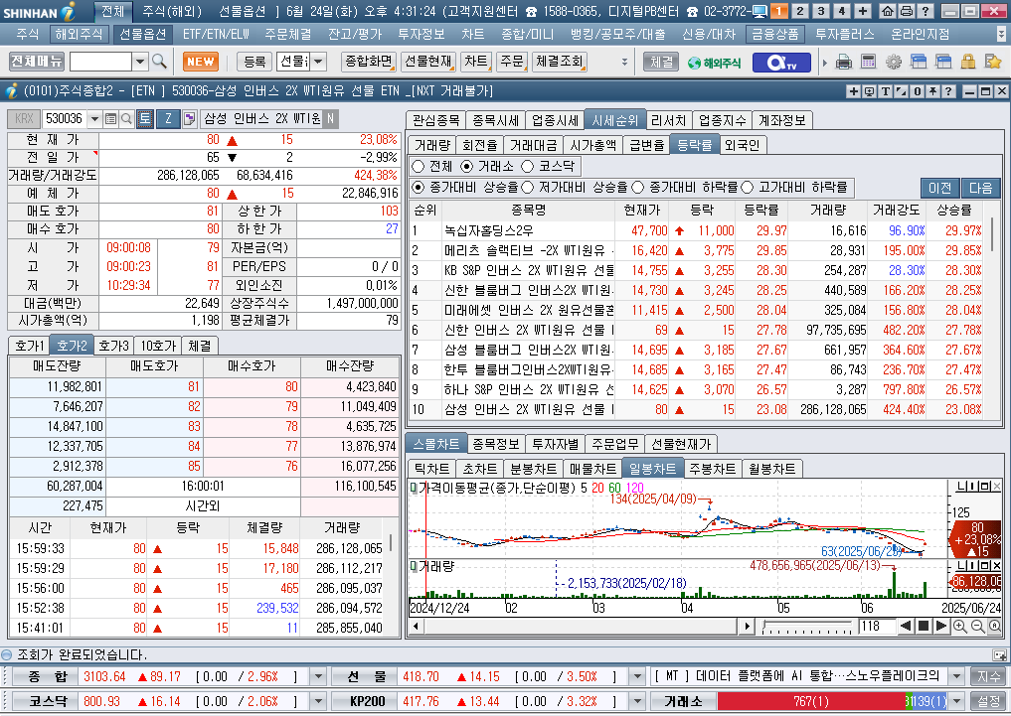This screenshot has width=1011, height=716.
Task: Open help with the question mark icon
Action: click(x=925, y=11)
